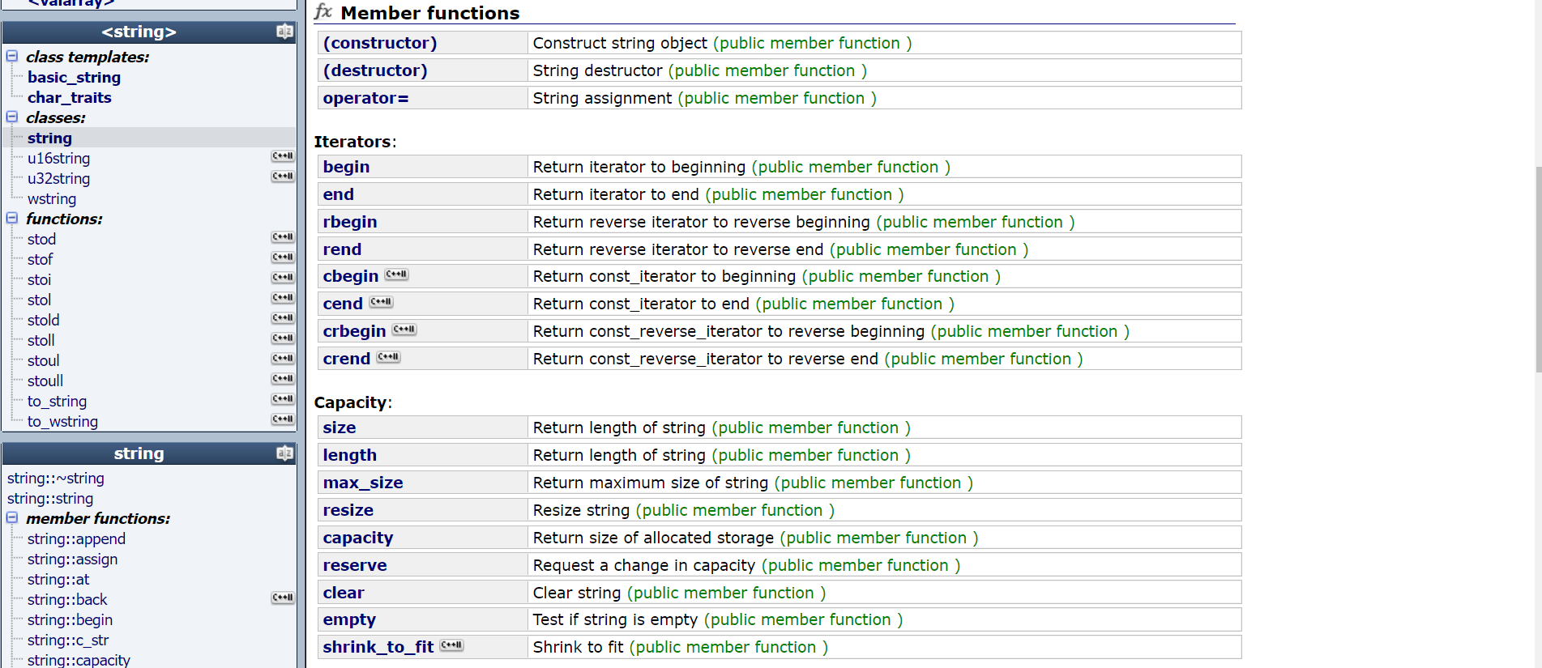1542x668 pixels.
Task: Click C++11 badge beside stoll
Action: (x=283, y=338)
